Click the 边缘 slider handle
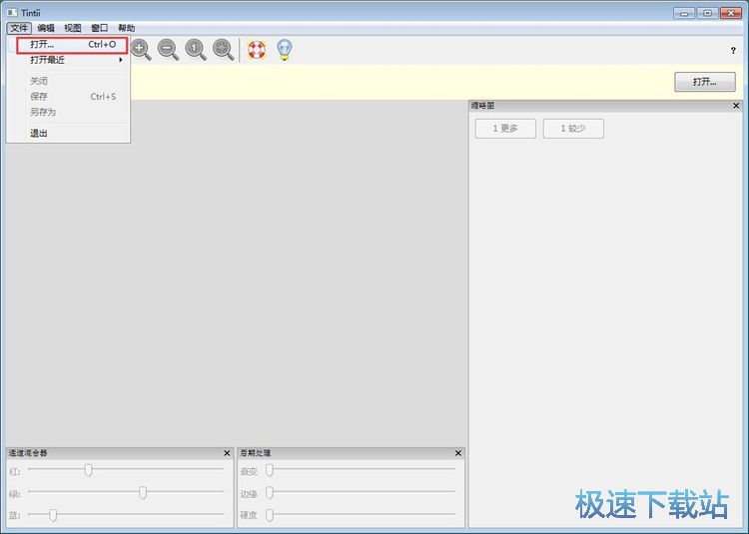This screenshot has height=534, width=749. (x=270, y=492)
